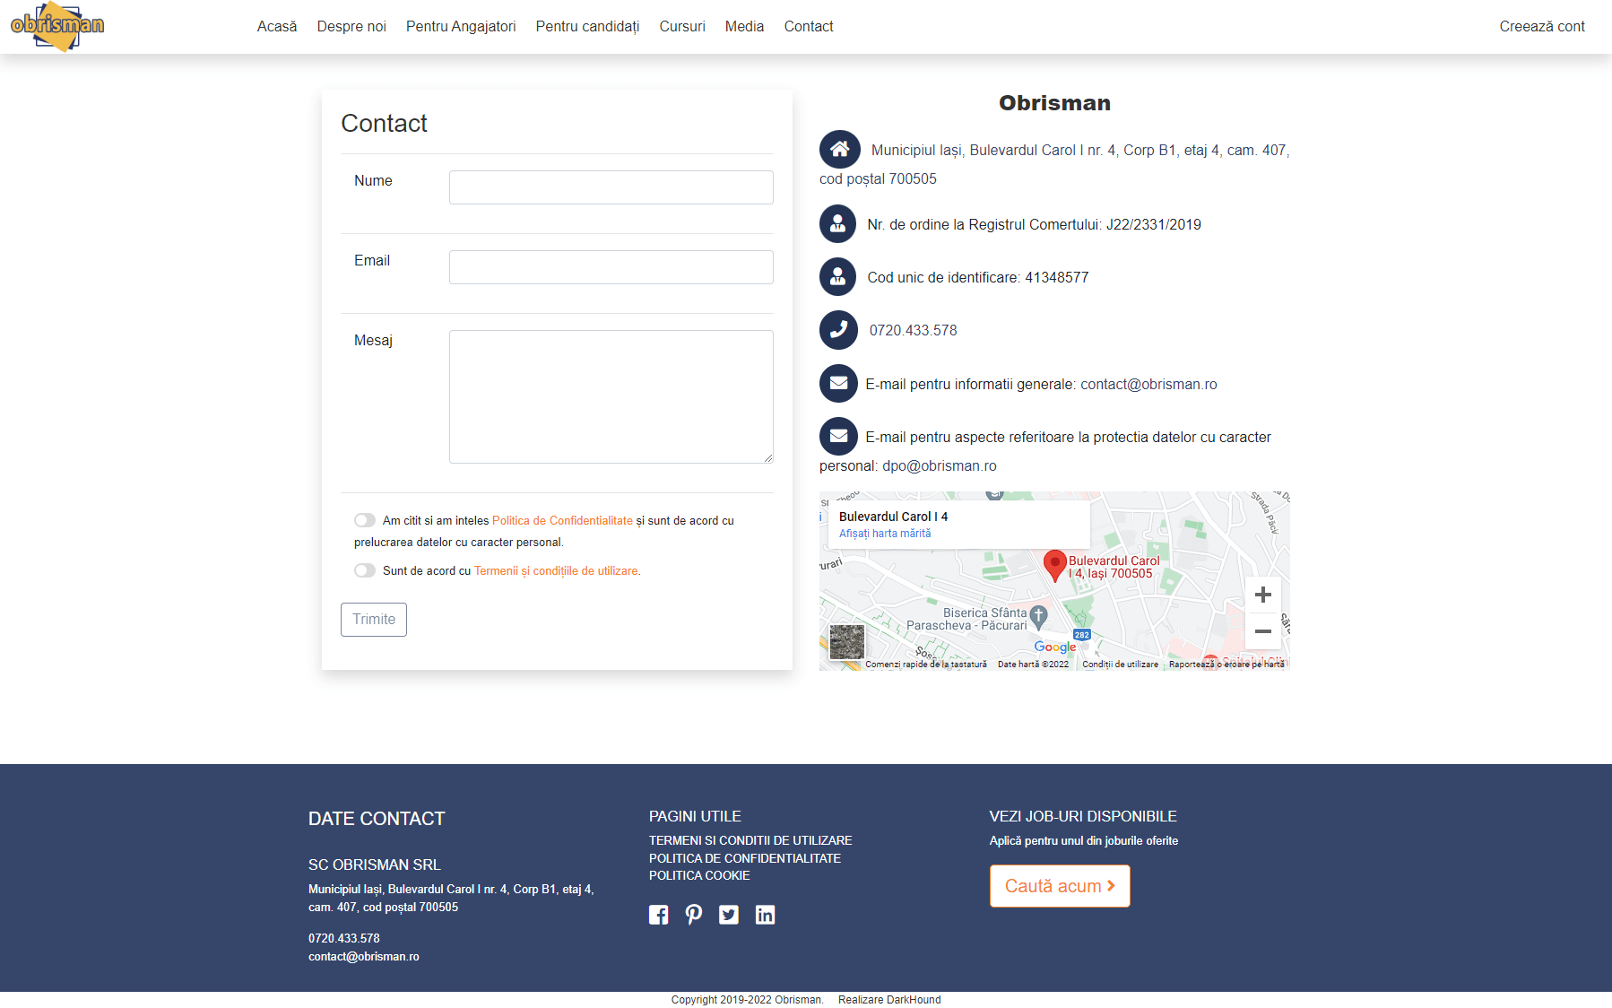Open the Twitter icon in footer
The image size is (1612, 1008).
pyautogui.click(x=729, y=915)
